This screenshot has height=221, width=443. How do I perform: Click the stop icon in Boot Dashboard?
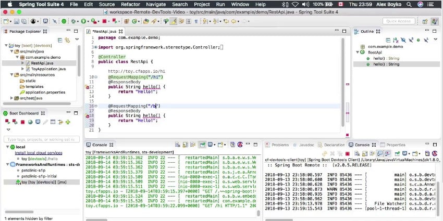coord(22,122)
